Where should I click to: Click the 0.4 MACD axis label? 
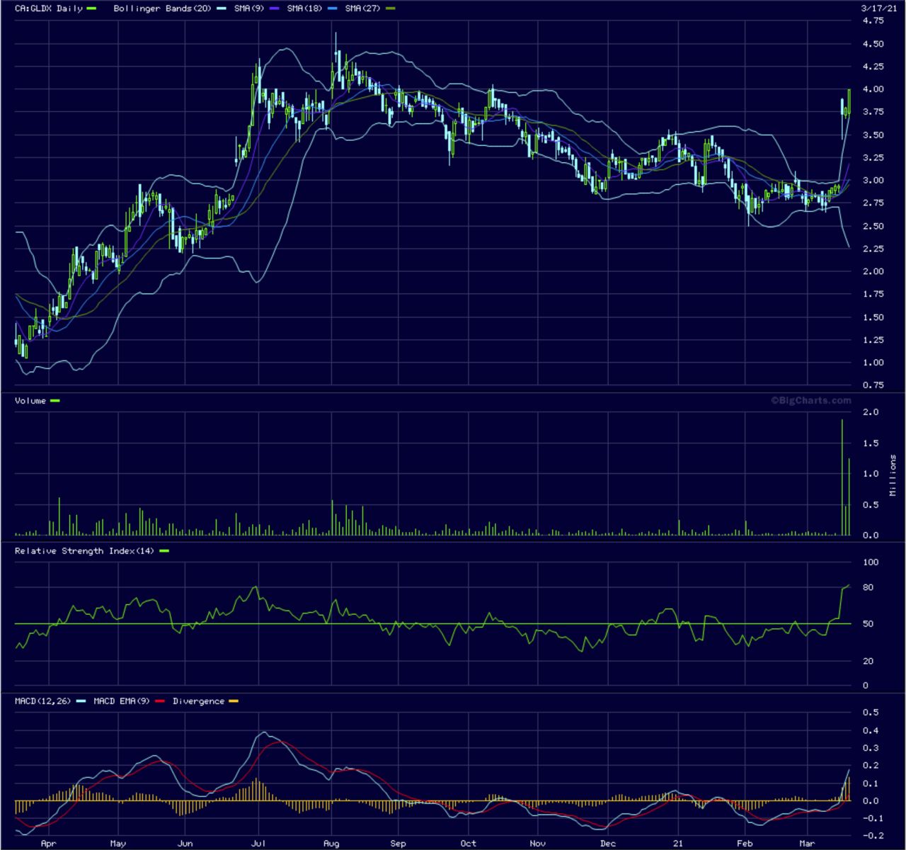(871, 731)
